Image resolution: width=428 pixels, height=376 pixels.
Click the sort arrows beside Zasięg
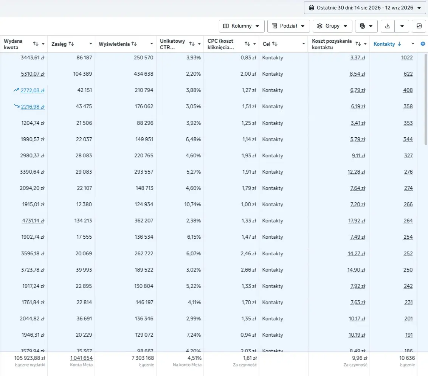pos(71,44)
